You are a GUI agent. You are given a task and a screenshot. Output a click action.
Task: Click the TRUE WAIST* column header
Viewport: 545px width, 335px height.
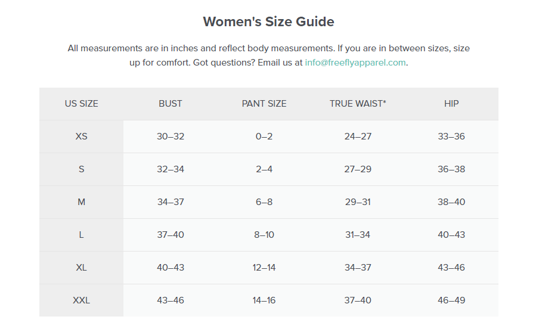(358, 104)
